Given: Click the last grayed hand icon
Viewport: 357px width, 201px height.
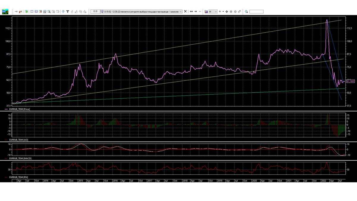Looking at the screenshot, I should pos(85,12).
